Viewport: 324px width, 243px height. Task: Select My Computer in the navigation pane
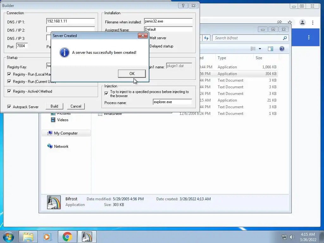66,133
